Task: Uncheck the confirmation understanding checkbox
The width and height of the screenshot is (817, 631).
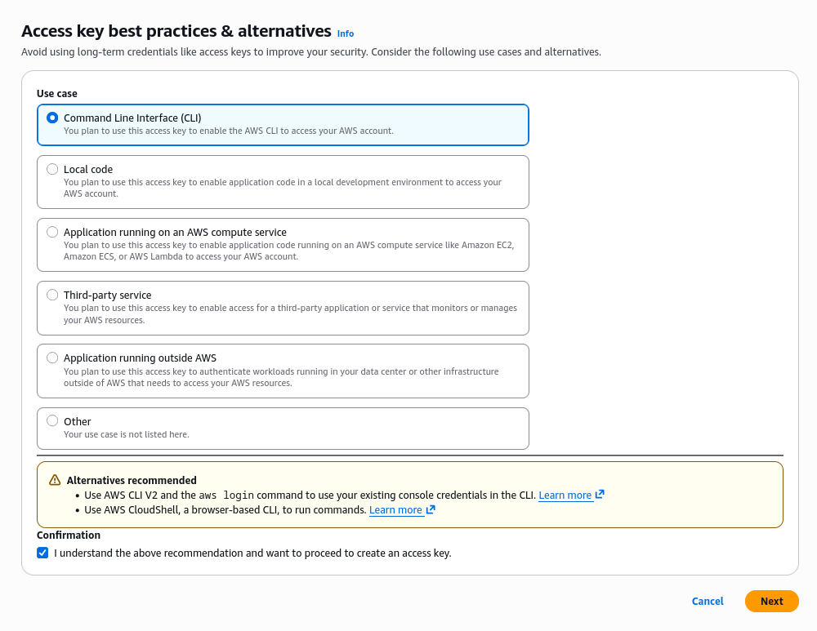Action: click(42, 553)
